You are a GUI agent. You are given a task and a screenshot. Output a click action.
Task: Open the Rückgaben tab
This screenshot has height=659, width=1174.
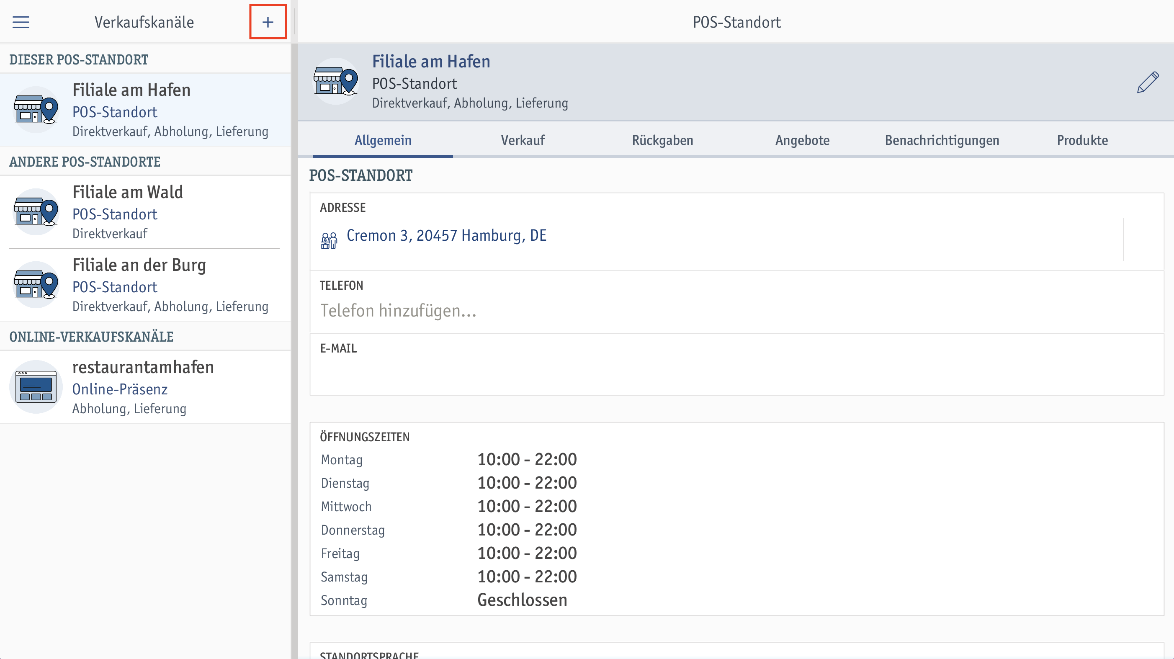[663, 140]
